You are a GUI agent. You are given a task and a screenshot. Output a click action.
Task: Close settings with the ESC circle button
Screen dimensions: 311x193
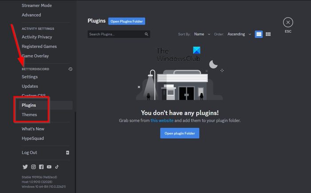point(288,22)
